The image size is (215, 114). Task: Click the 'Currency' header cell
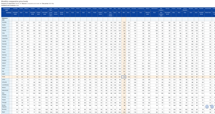point(7,14)
